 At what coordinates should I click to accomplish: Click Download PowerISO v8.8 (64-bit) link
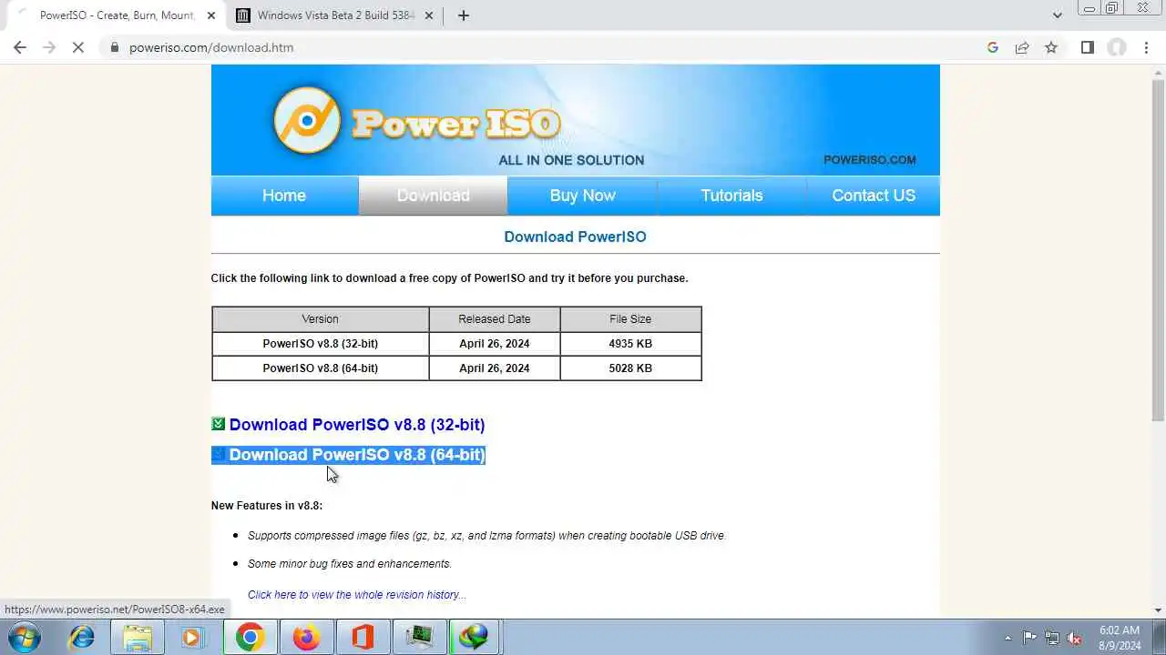357,455
